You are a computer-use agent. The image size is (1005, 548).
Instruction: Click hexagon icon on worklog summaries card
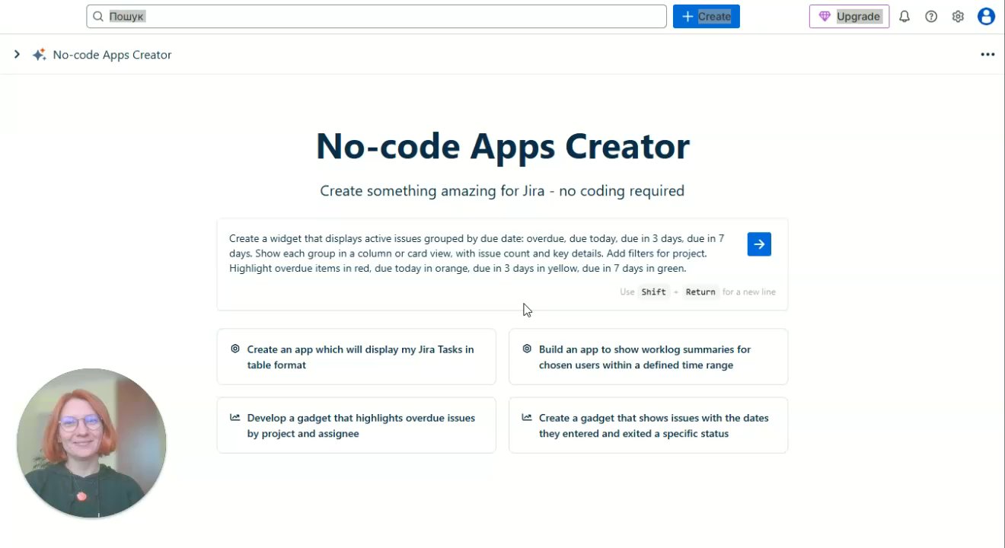[x=527, y=349]
